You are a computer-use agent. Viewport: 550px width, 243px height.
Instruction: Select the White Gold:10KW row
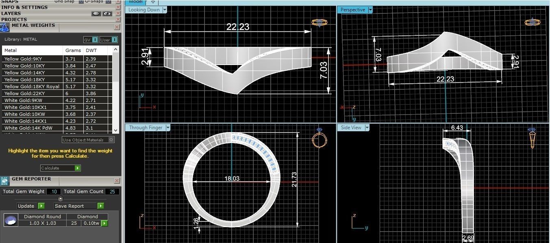(x=57, y=114)
